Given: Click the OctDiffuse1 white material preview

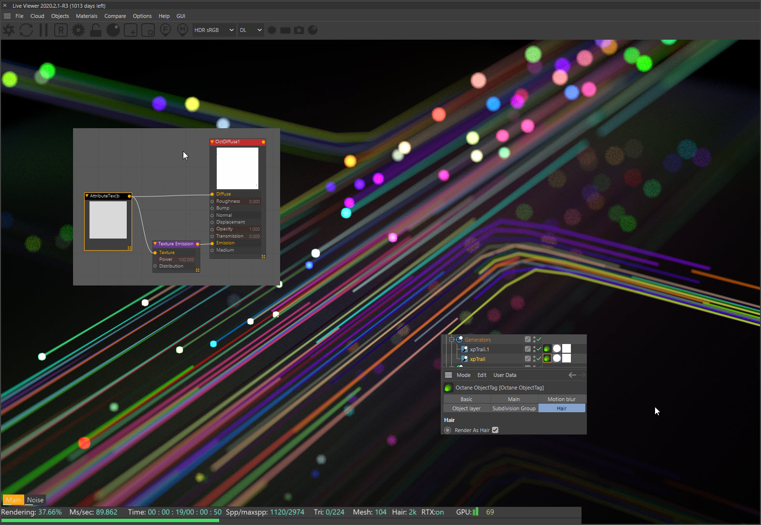Looking at the screenshot, I should [238, 168].
